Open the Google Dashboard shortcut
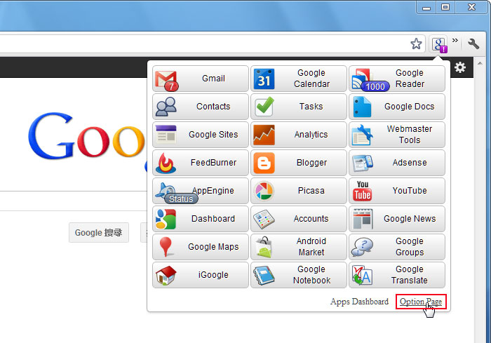This screenshot has width=491, height=343. (201, 219)
